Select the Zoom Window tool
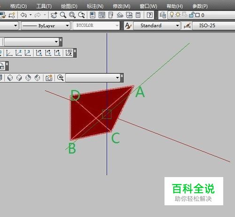Image resolution: width=235 pixels, height=217 pixels. (x=72, y=15)
